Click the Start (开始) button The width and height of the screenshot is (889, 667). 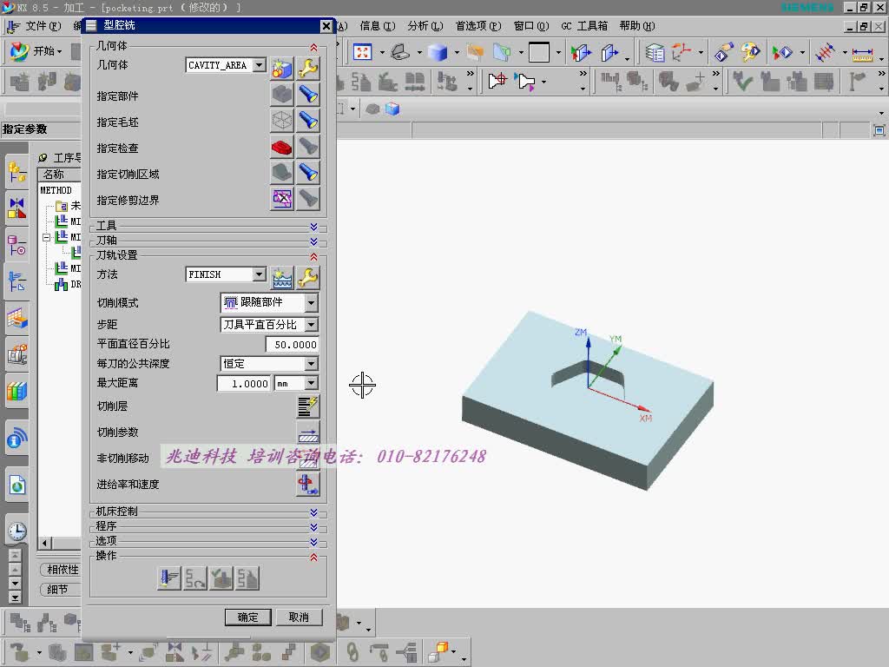[x=36, y=51]
